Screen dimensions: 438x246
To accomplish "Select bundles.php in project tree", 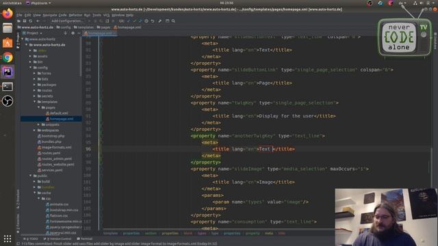I will pos(49,141).
